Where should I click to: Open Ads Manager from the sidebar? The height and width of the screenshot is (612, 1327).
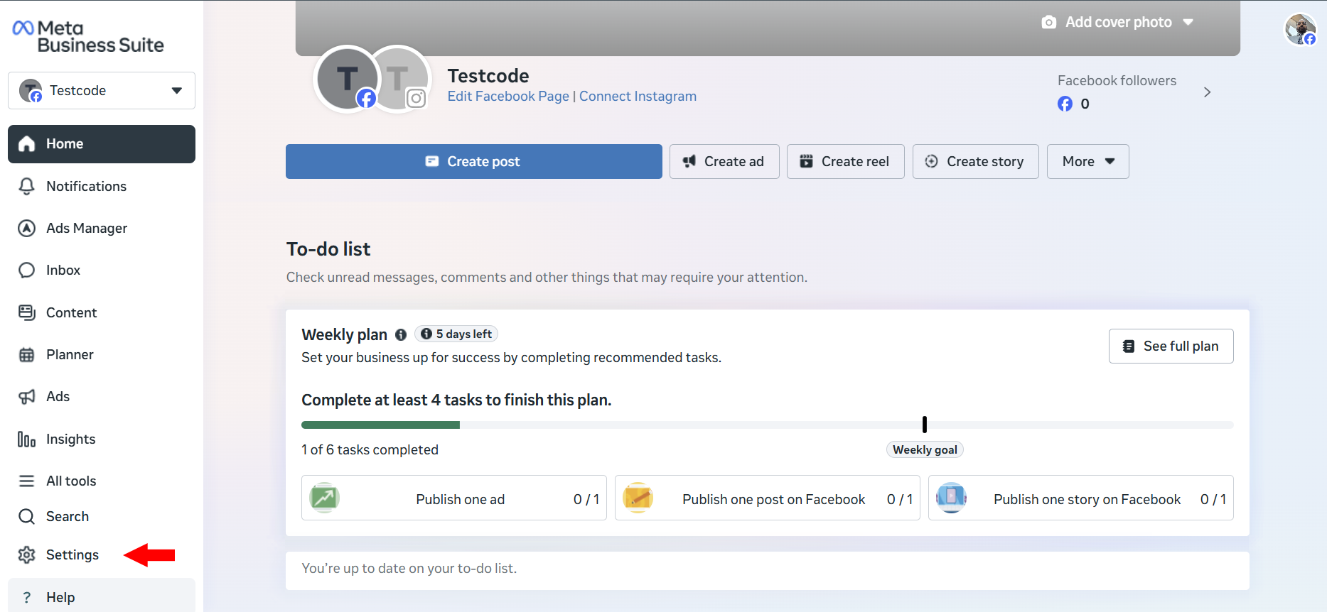click(x=102, y=228)
